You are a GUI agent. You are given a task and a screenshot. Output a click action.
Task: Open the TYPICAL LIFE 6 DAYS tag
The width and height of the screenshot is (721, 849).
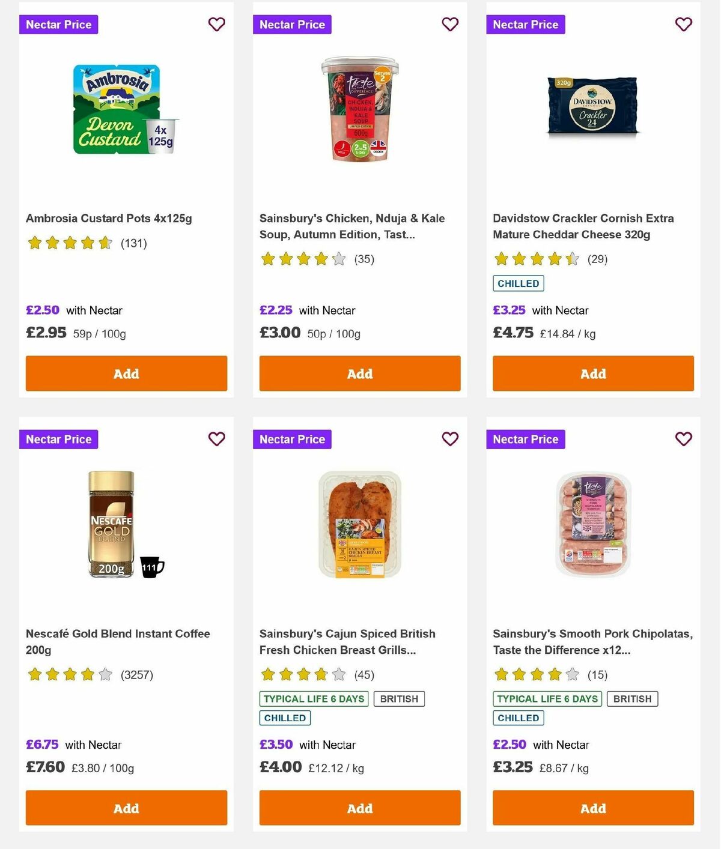[x=314, y=698]
